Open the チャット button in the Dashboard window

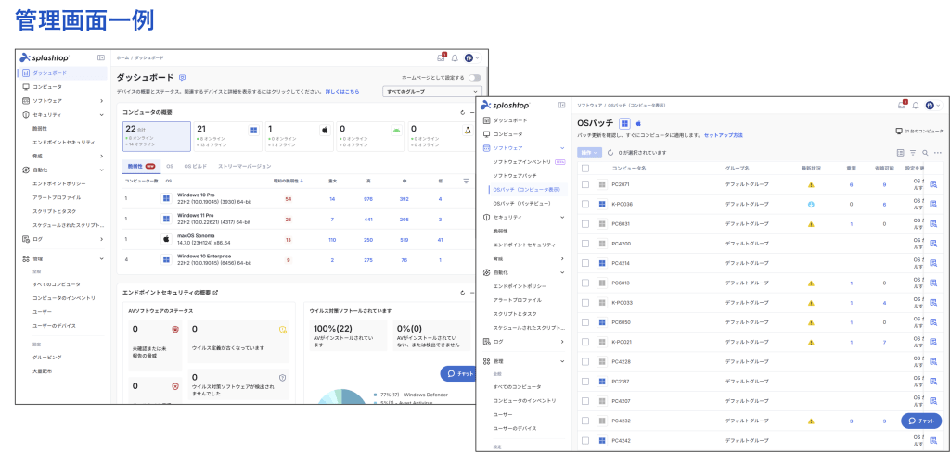click(x=460, y=374)
